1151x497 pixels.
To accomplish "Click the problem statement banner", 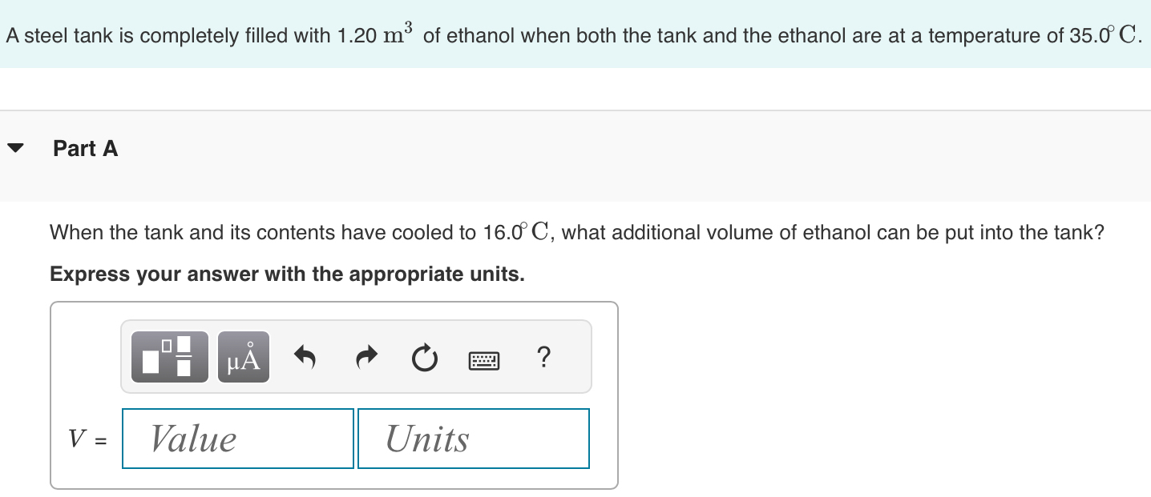I will [575, 35].
